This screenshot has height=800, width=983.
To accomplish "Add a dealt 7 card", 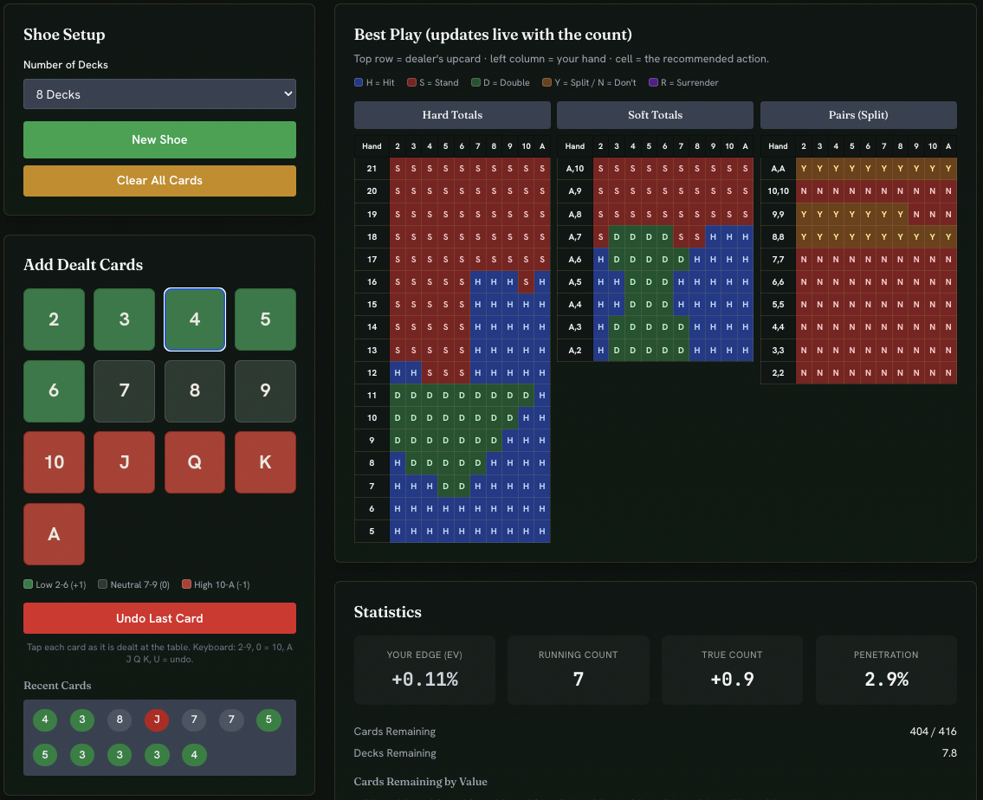I will 124,391.
